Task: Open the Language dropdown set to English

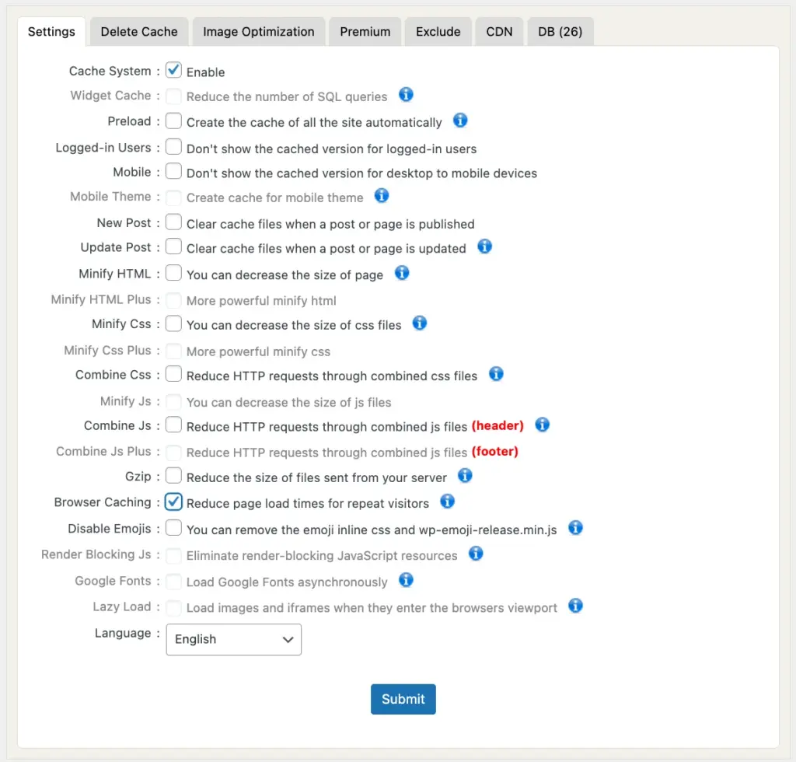Action: 233,639
